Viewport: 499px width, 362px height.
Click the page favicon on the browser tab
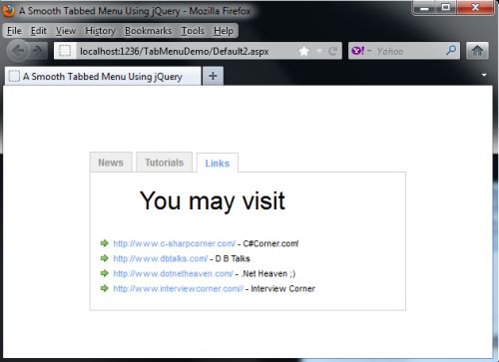14,76
